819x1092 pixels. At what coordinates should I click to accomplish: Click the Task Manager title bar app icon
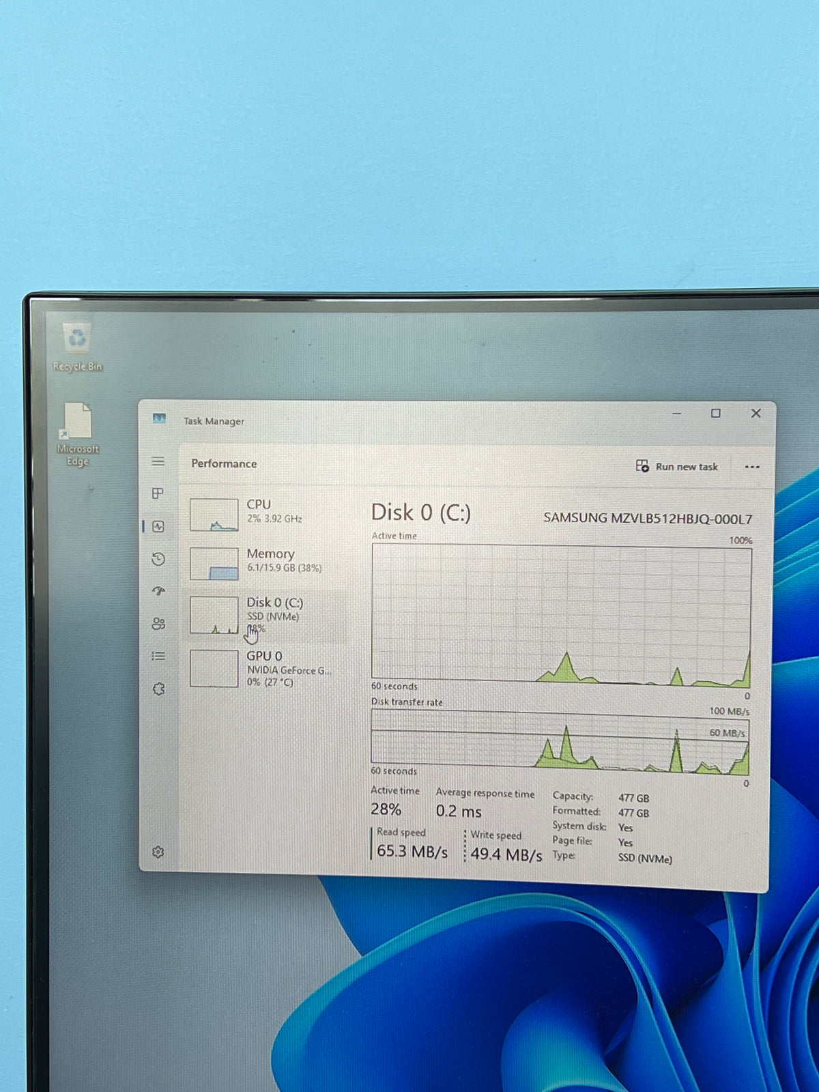pyautogui.click(x=159, y=418)
